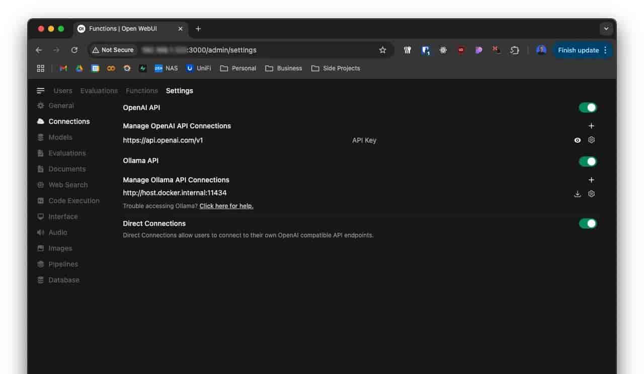Show the OpenAI API key eye icon
The height and width of the screenshot is (374, 644).
tap(578, 140)
